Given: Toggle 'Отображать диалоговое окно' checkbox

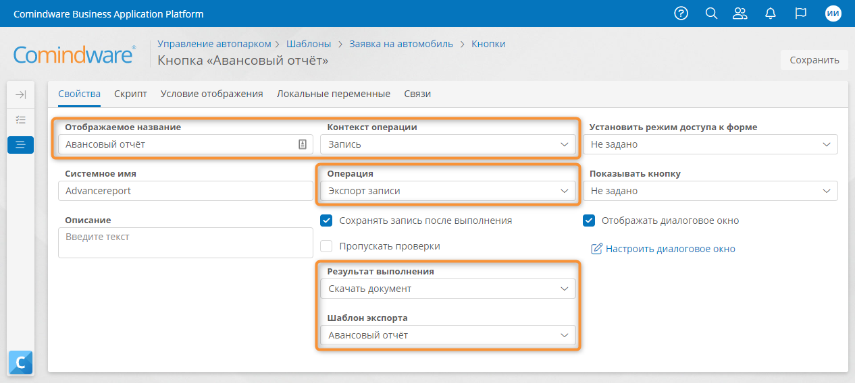Looking at the screenshot, I should click(589, 220).
